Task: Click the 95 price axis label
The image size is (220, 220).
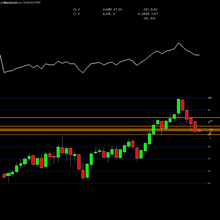Action: [x=209, y=110]
